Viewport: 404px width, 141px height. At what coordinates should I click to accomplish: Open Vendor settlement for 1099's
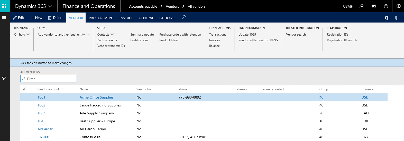258,40
